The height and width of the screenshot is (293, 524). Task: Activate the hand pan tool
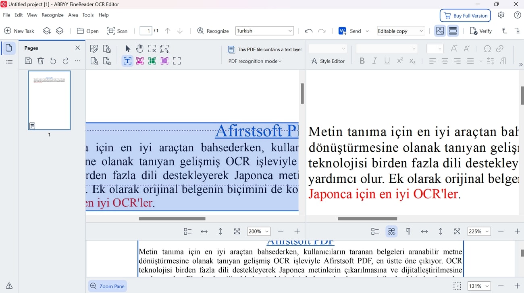pyautogui.click(x=140, y=49)
